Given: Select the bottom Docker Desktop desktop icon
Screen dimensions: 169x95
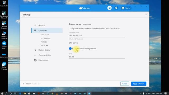Looking at the screenshot, I should click(x=4, y=66).
